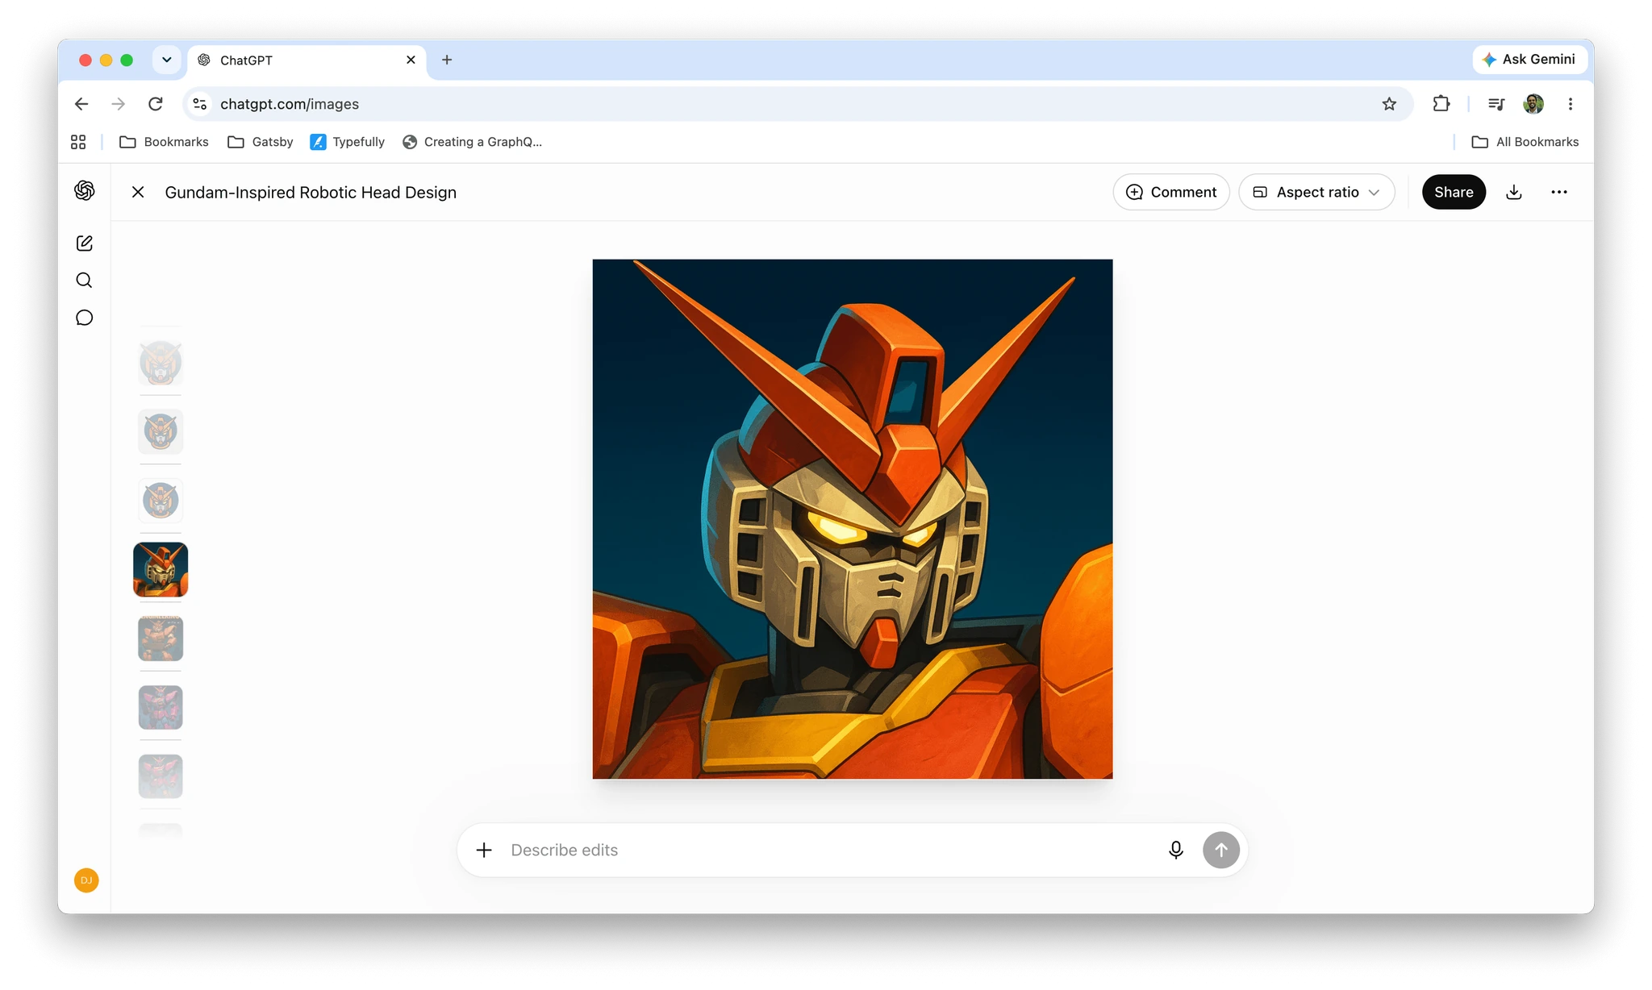Open the Chrome profile picture
1652x990 pixels.
point(1533,103)
